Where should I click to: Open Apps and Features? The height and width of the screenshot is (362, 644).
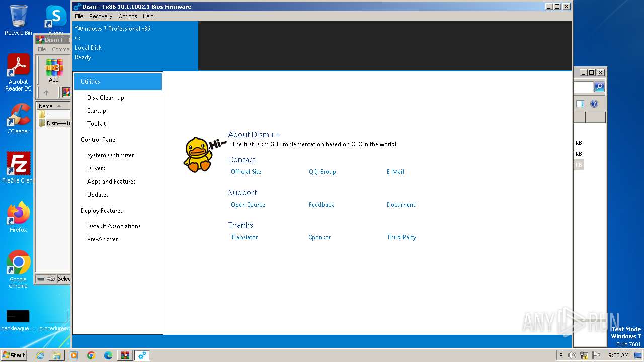click(111, 182)
